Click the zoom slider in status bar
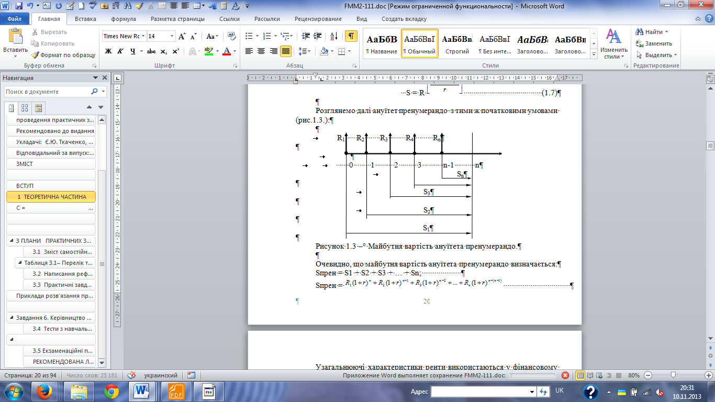Image resolution: width=715 pixels, height=402 pixels. (x=674, y=375)
